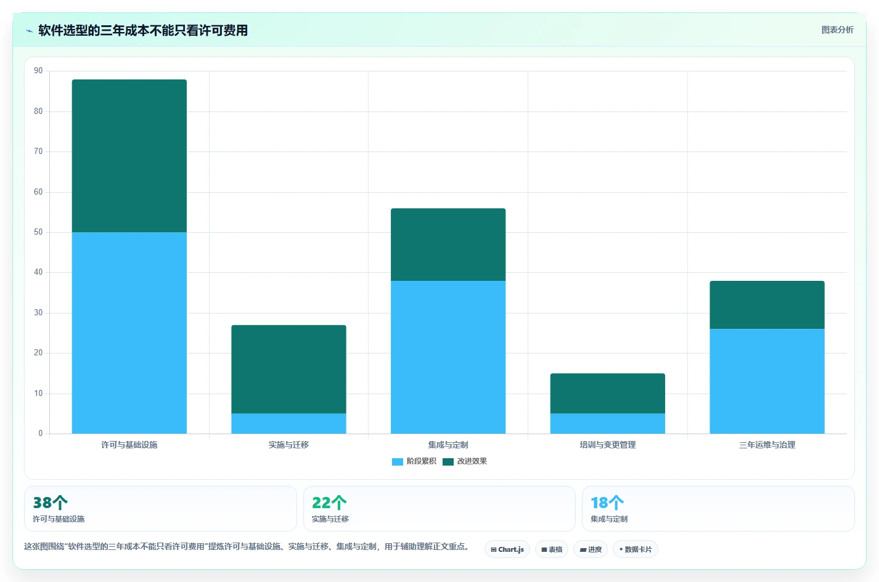The height and width of the screenshot is (582, 879).
Task: Click the y-axis value 90
Action: click(x=38, y=71)
